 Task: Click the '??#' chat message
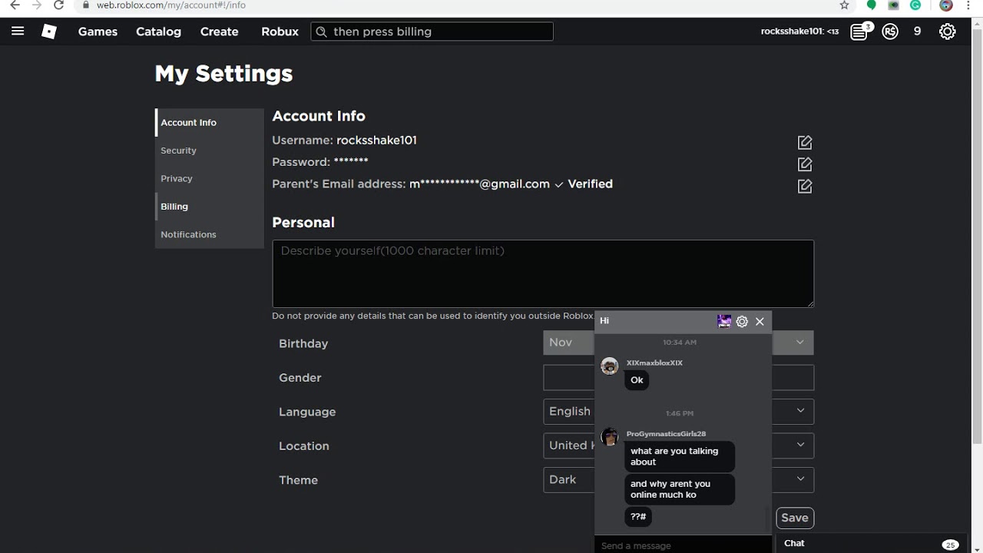click(638, 517)
